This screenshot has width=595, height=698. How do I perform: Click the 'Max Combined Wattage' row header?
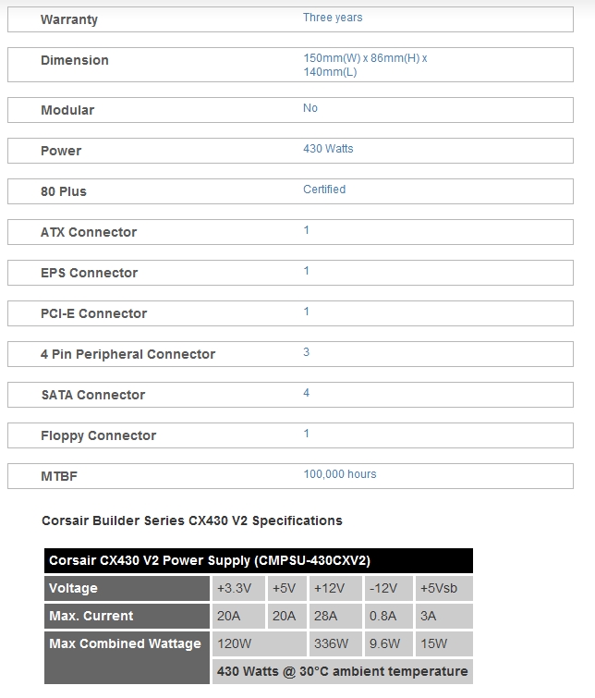(127, 657)
